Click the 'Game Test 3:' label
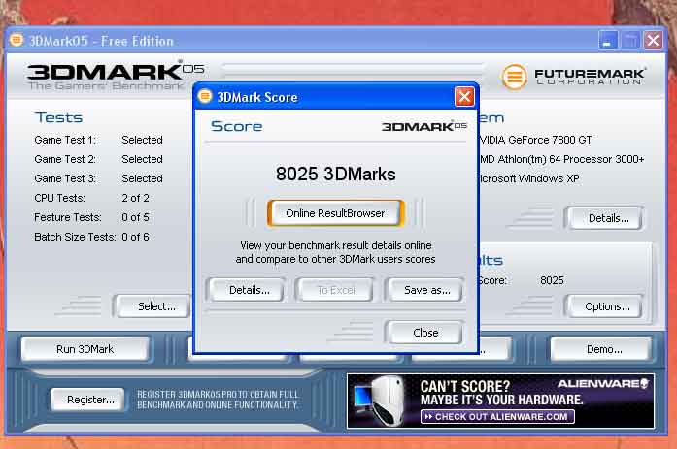 (x=65, y=178)
